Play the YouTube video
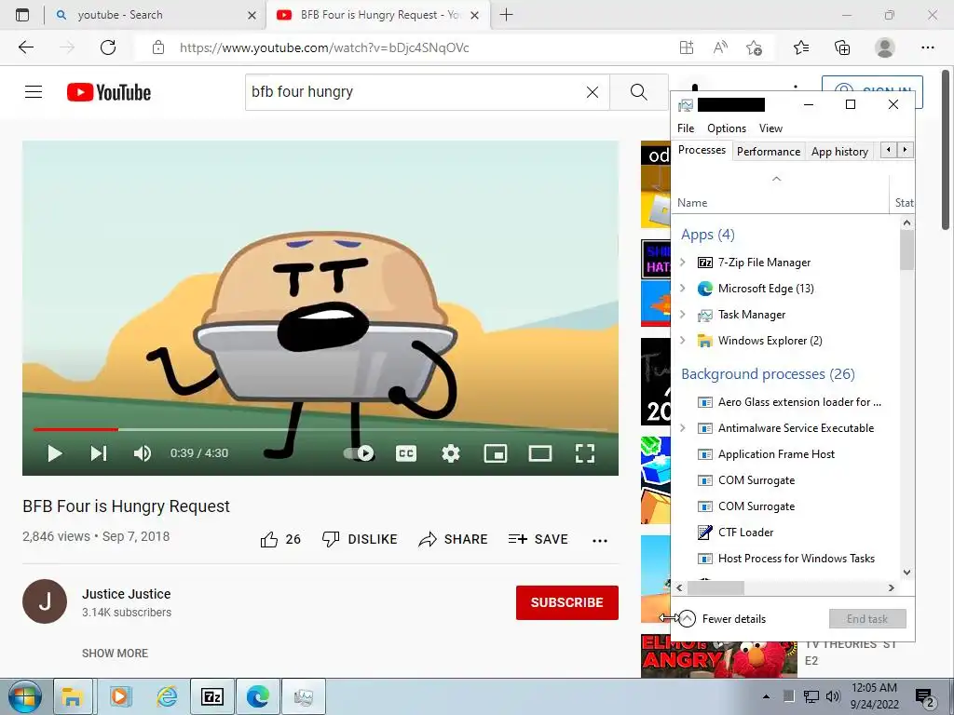This screenshot has width=954, height=715. coord(55,453)
